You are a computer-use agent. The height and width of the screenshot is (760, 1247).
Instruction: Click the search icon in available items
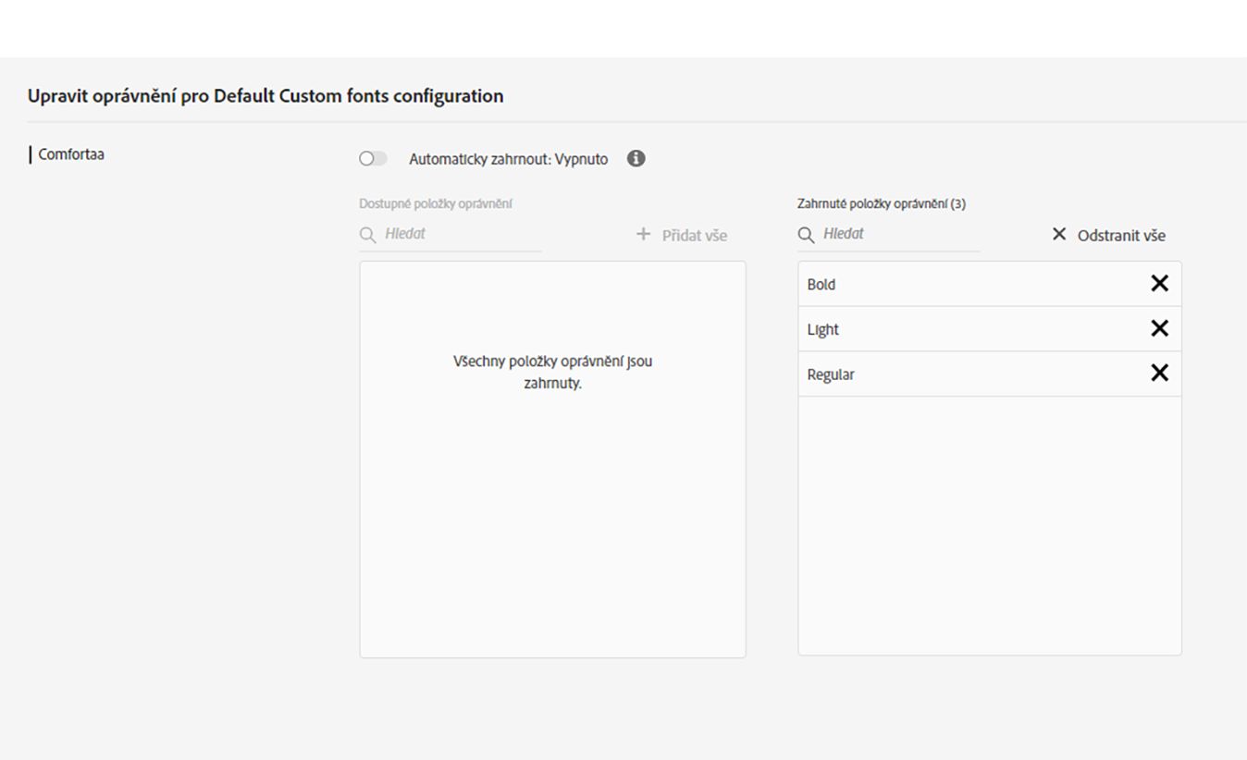click(367, 235)
